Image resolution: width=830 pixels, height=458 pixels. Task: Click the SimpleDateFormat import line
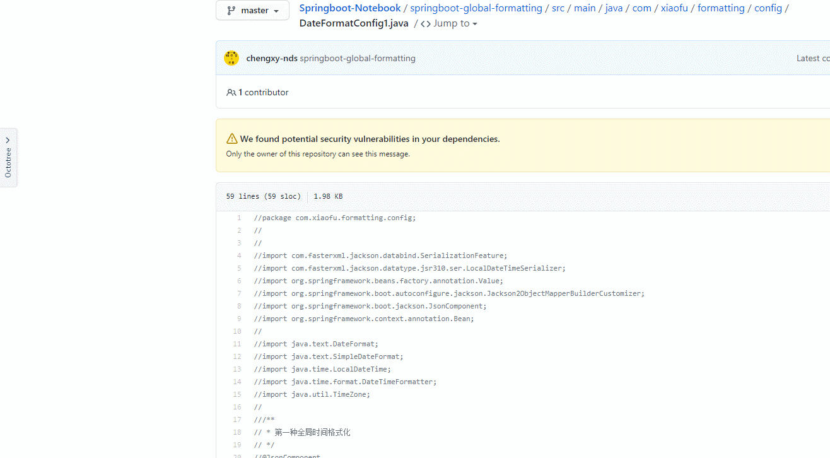[x=329, y=356]
